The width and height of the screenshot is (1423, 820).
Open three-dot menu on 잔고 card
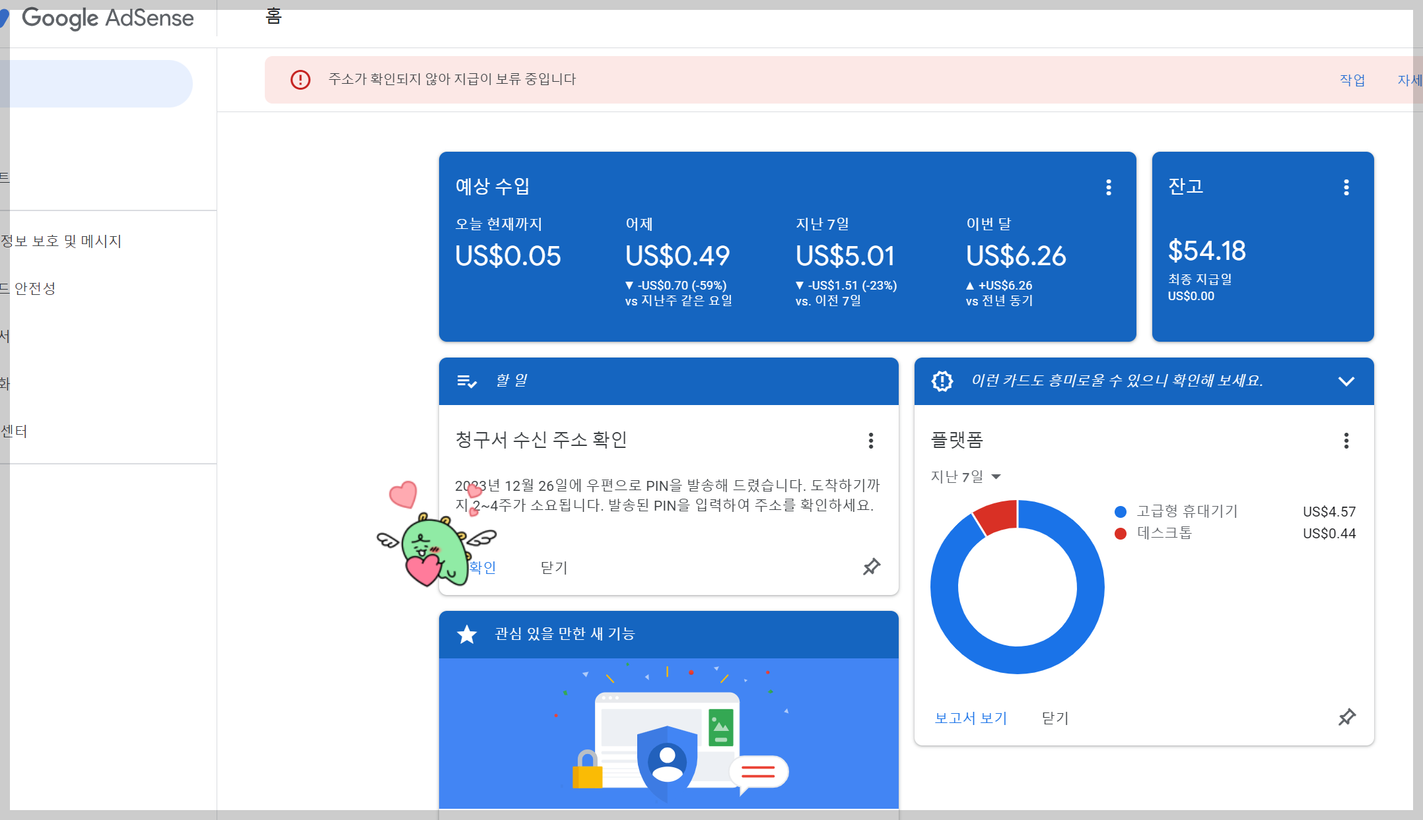1346,187
